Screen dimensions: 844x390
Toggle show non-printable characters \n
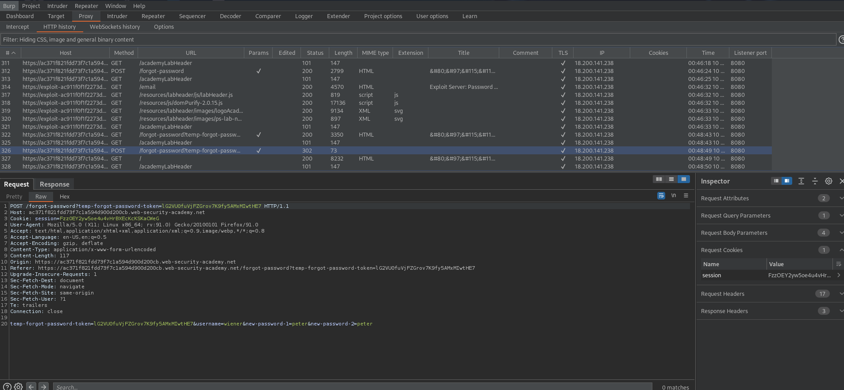pyautogui.click(x=674, y=195)
